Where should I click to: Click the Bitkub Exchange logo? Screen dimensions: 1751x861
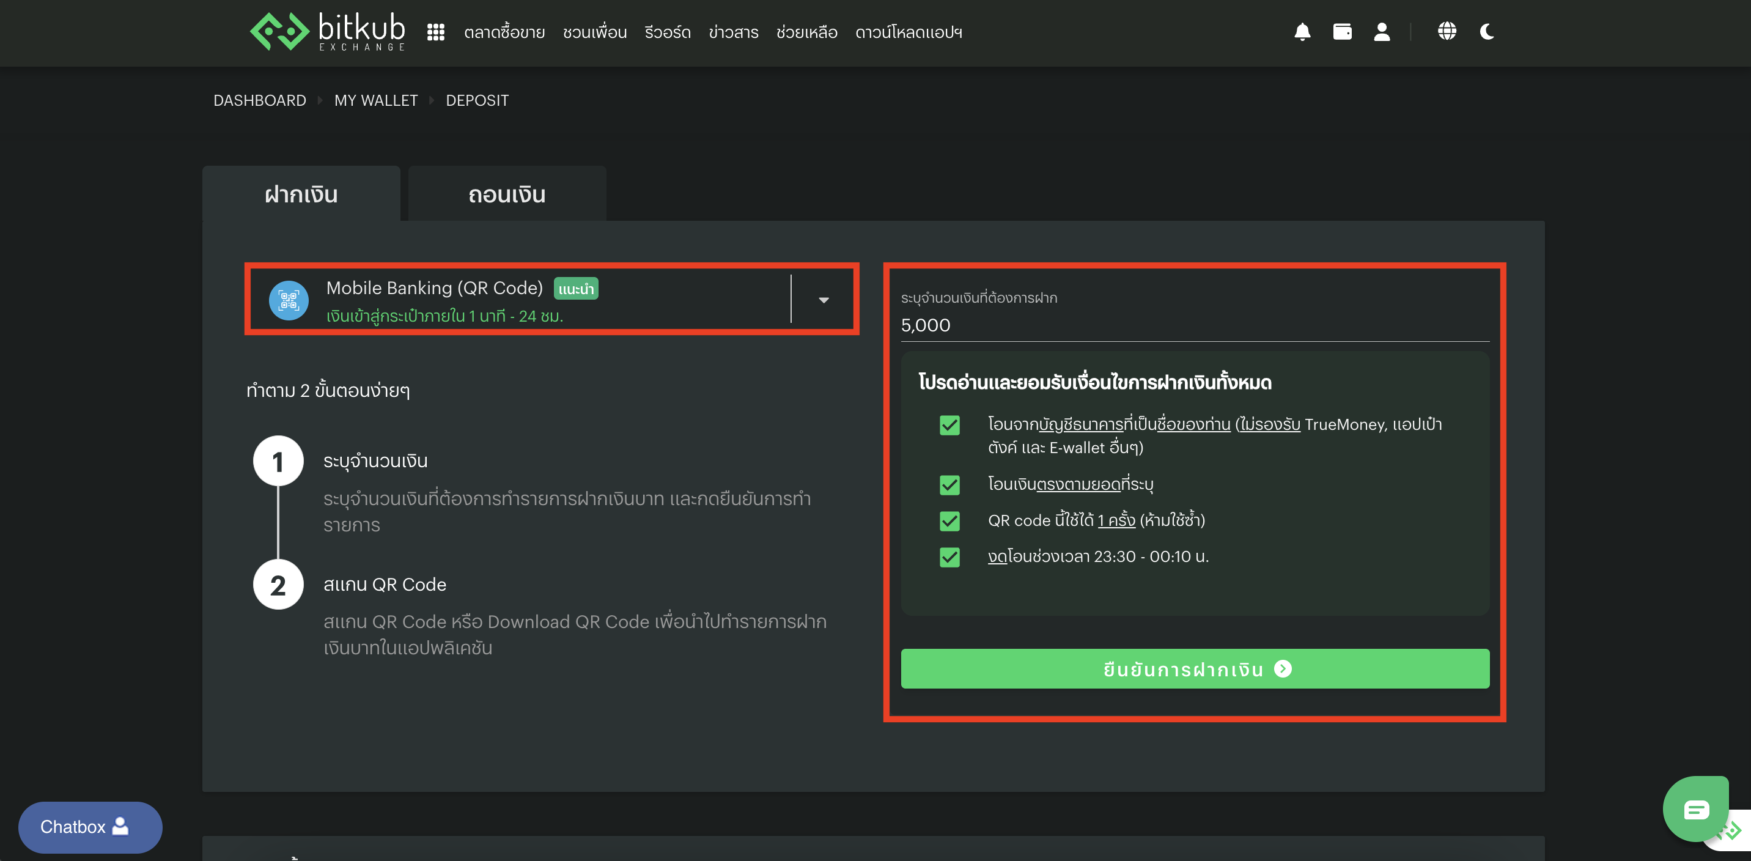tap(328, 31)
